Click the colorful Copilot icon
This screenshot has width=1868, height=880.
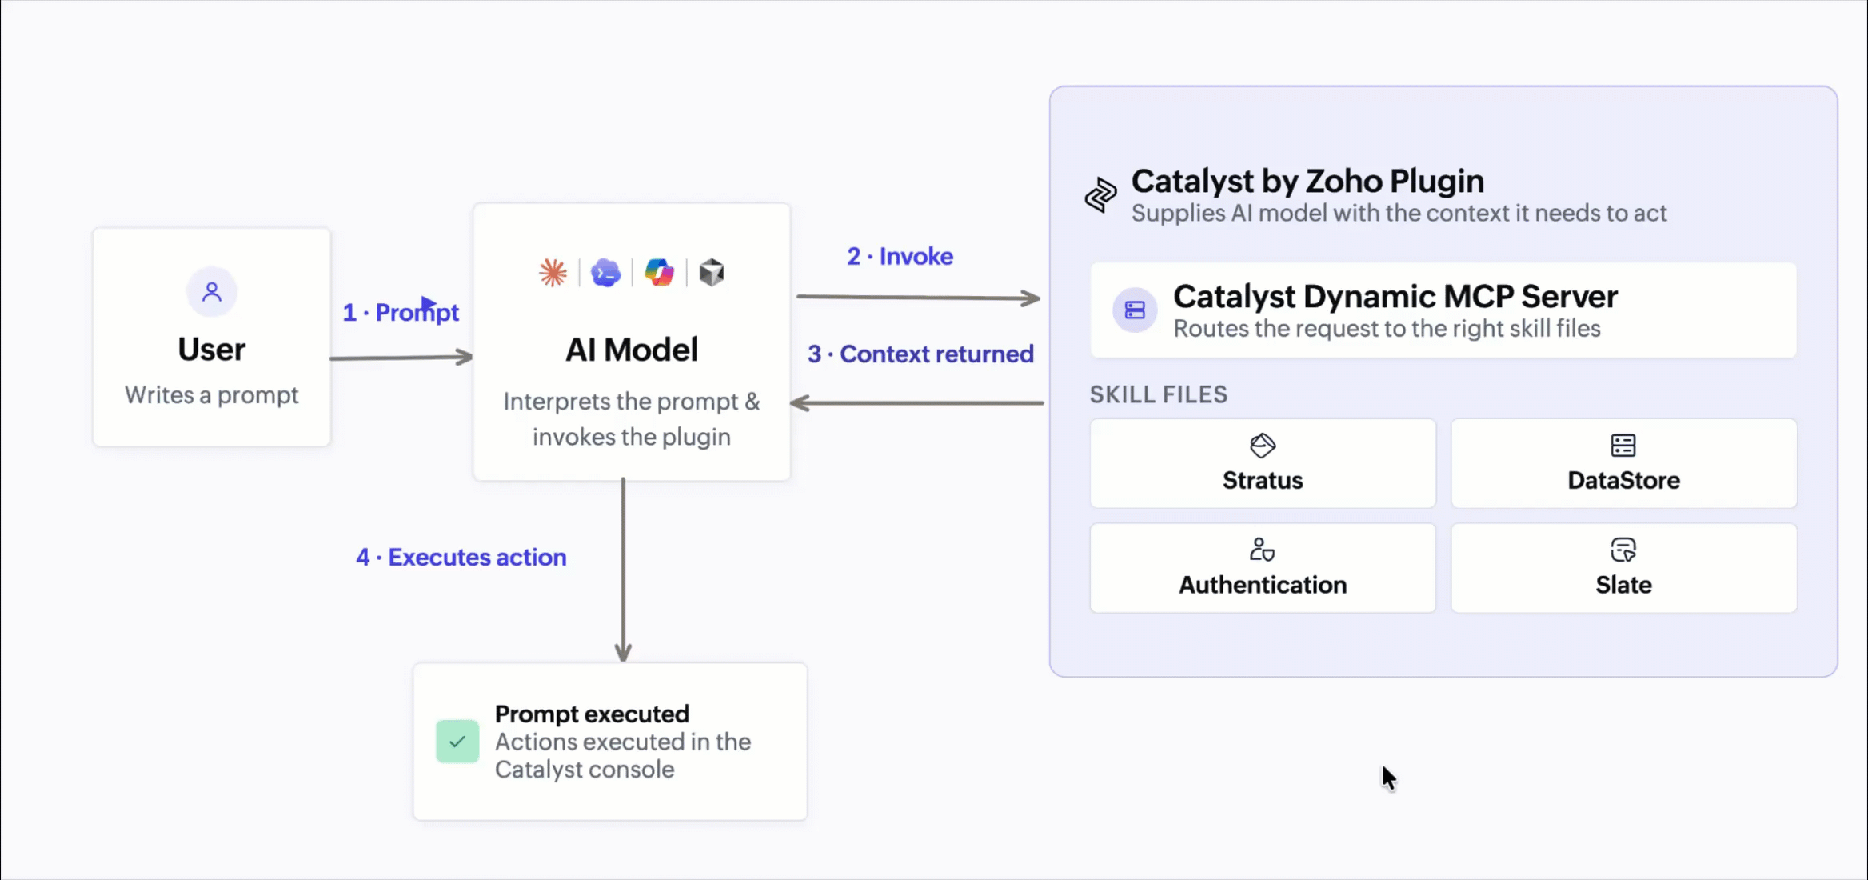coord(659,273)
